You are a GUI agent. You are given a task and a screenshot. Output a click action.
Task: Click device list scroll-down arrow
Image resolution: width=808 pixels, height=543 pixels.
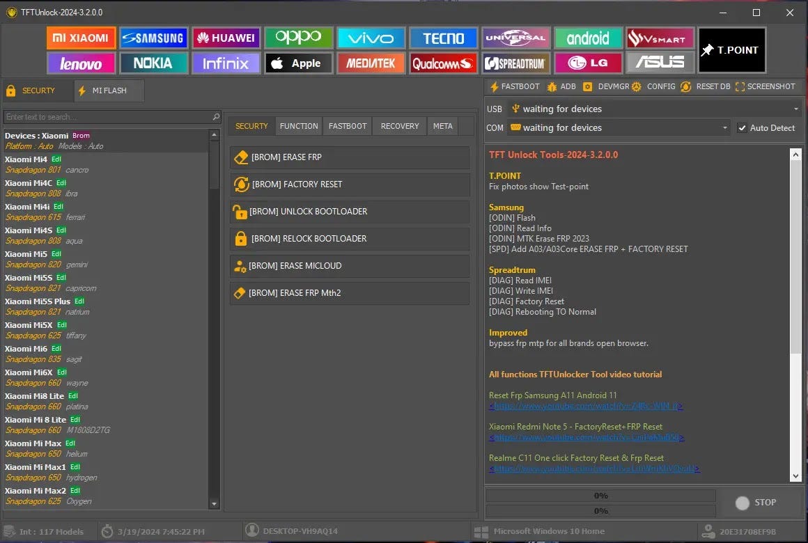point(215,504)
